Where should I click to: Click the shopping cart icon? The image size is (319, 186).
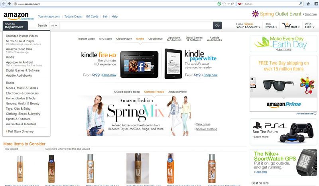(x=286, y=25)
